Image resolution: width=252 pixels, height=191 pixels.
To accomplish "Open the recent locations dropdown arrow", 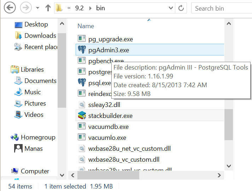I will (37, 8).
